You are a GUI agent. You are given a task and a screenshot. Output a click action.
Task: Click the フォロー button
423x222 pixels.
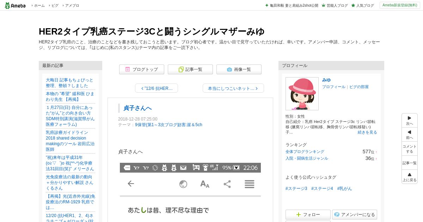click(308, 215)
